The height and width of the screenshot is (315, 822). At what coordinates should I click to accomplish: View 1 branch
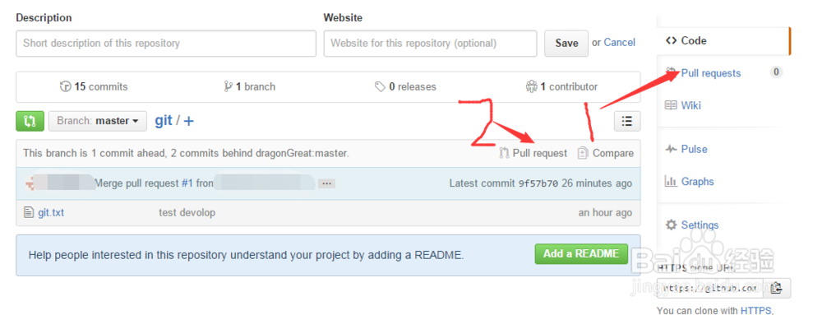[x=256, y=87]
